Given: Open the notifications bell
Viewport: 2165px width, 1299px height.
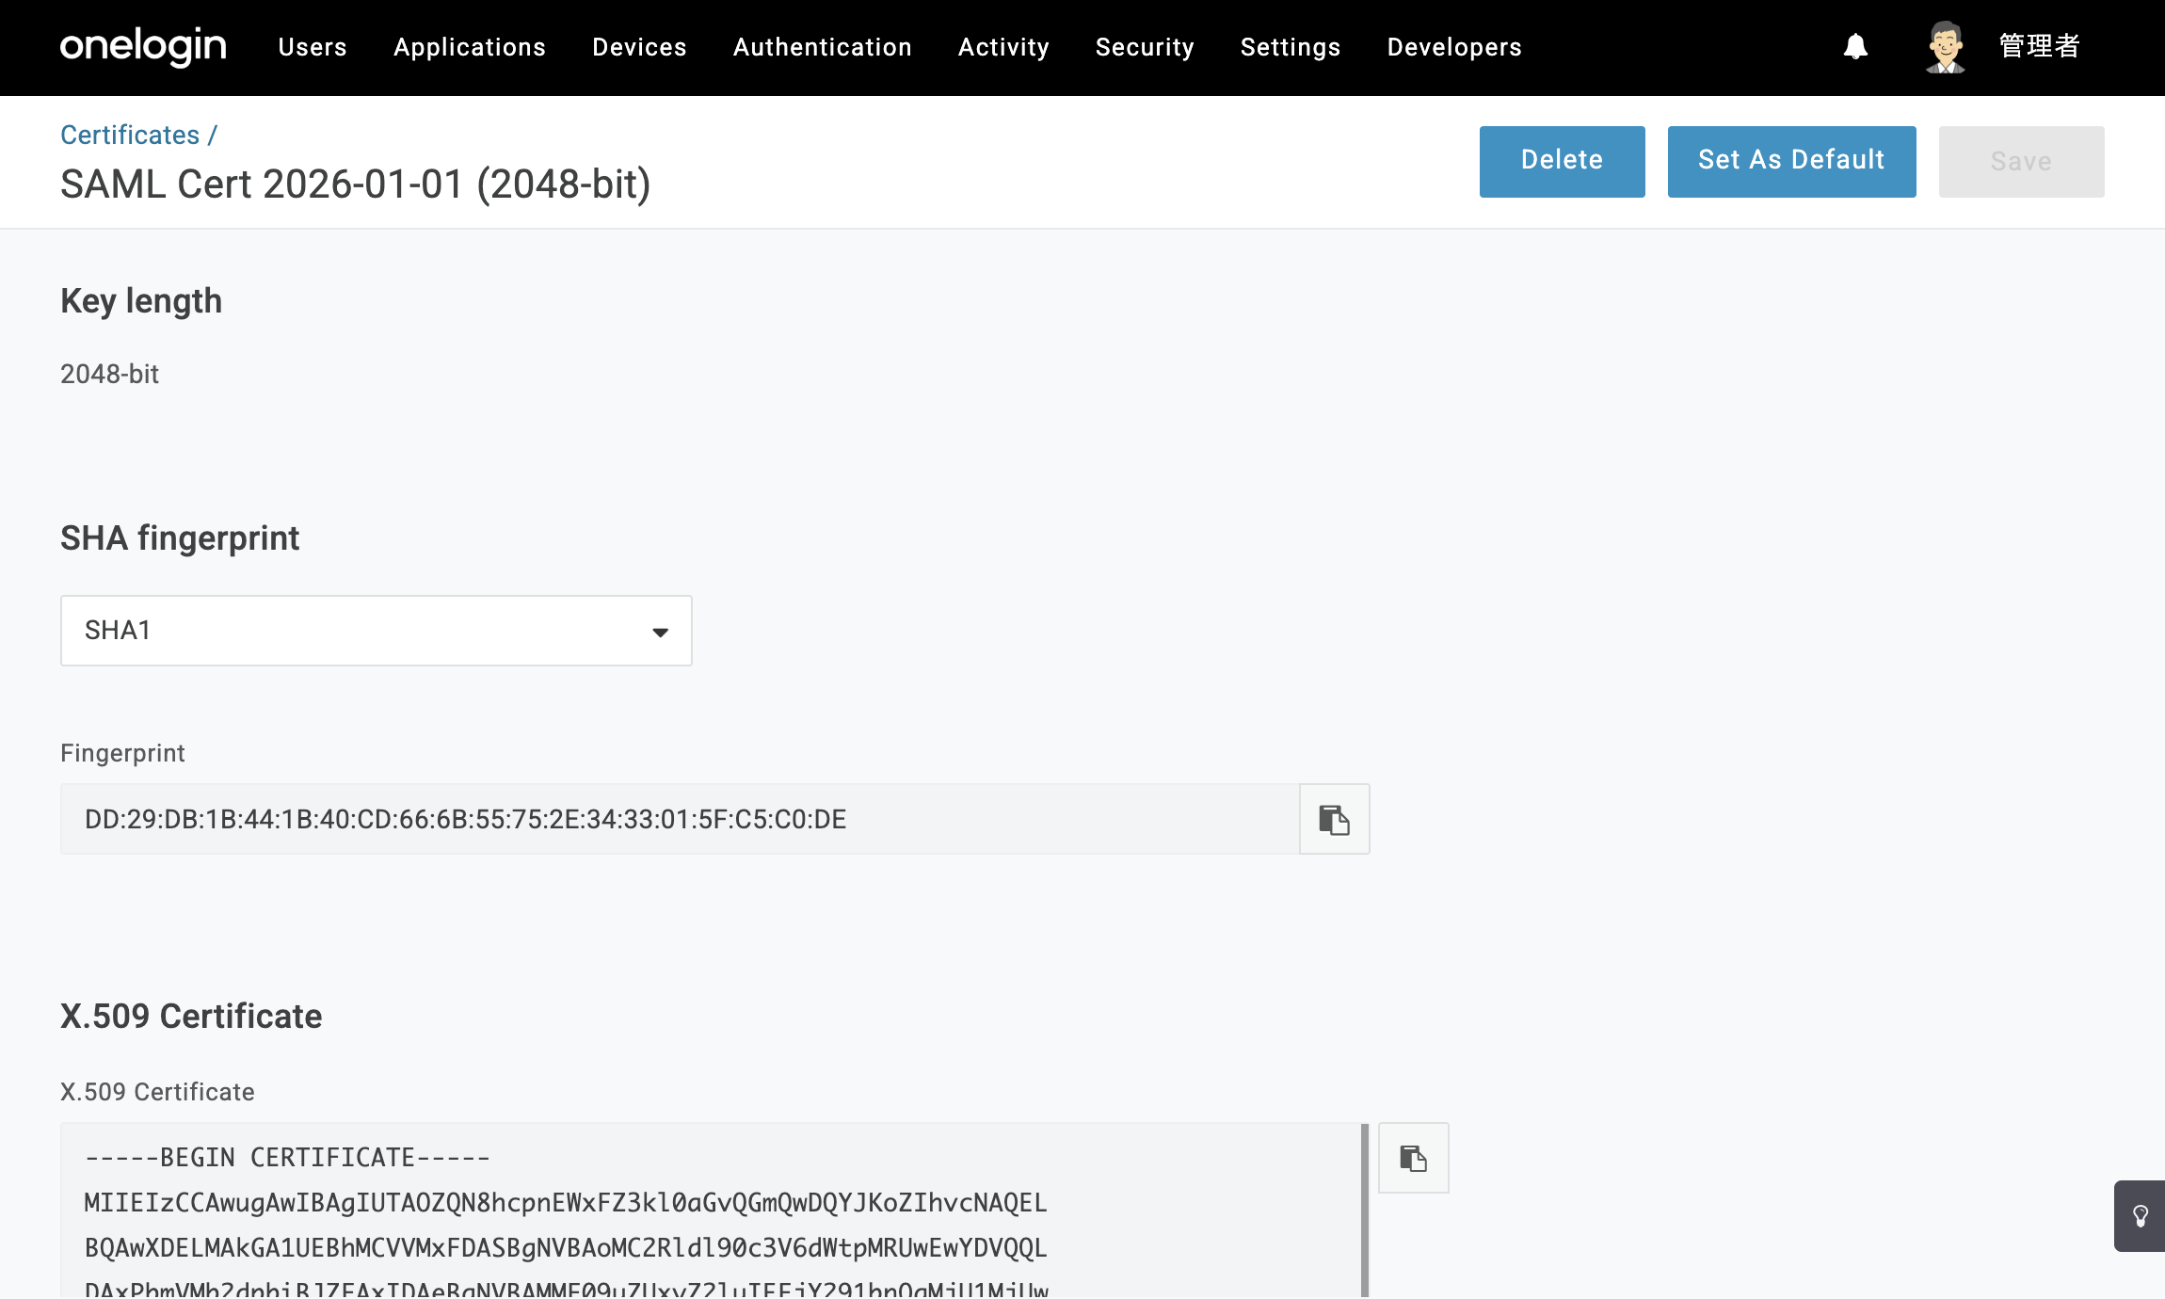Looking at the screenshot, I should [x=1855, y=47].
